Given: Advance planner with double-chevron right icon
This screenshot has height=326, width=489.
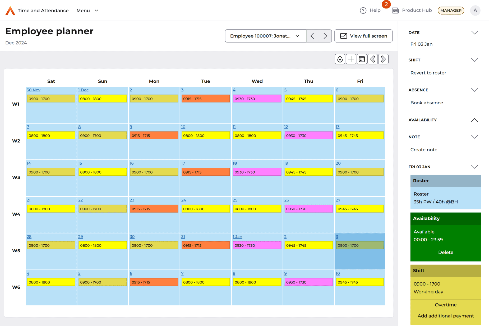Looking at the screenshot, I should point(383,59).
